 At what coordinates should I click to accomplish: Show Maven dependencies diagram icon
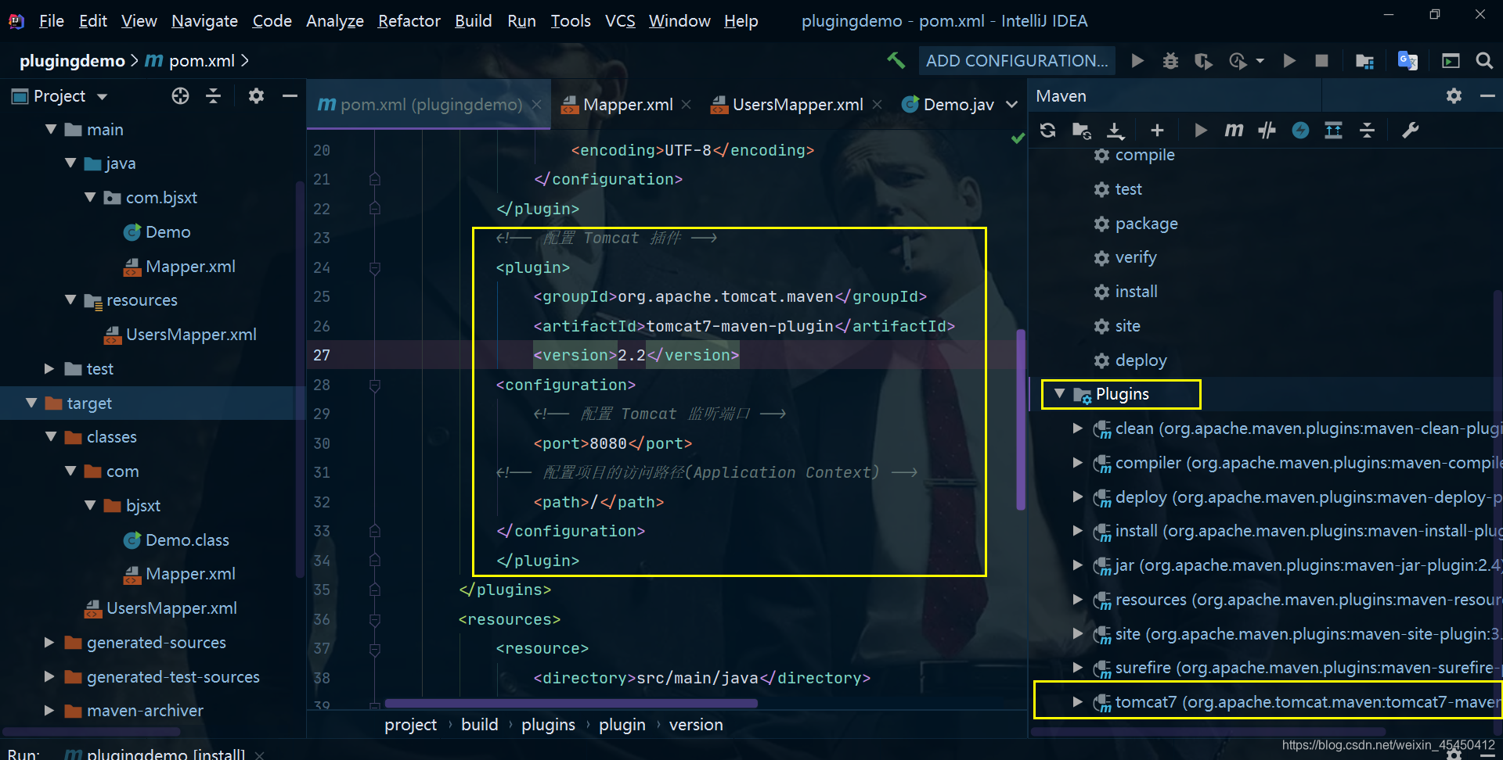1333,130
